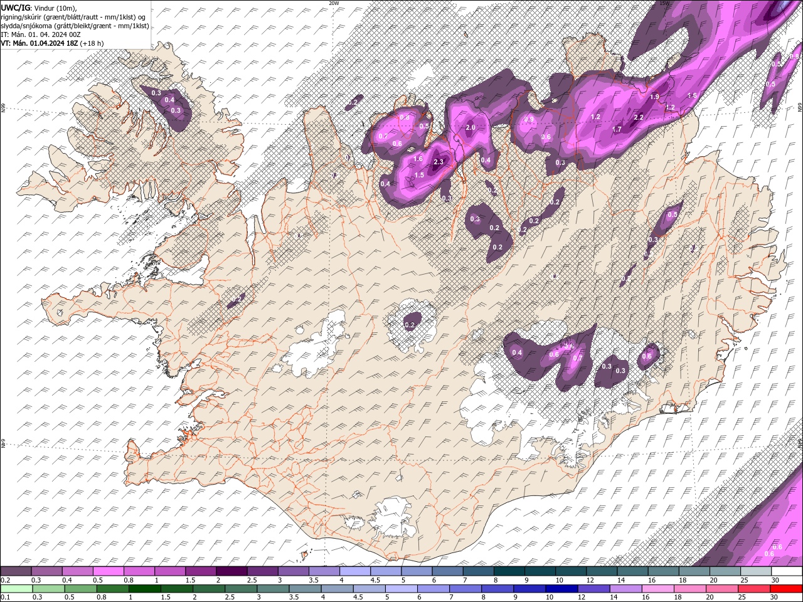Click the 1.6 snowfall value on the map
803x602 pixels.
(418, 159)
